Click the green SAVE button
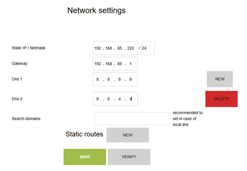The image size is (247, 171). coord(85,157)
